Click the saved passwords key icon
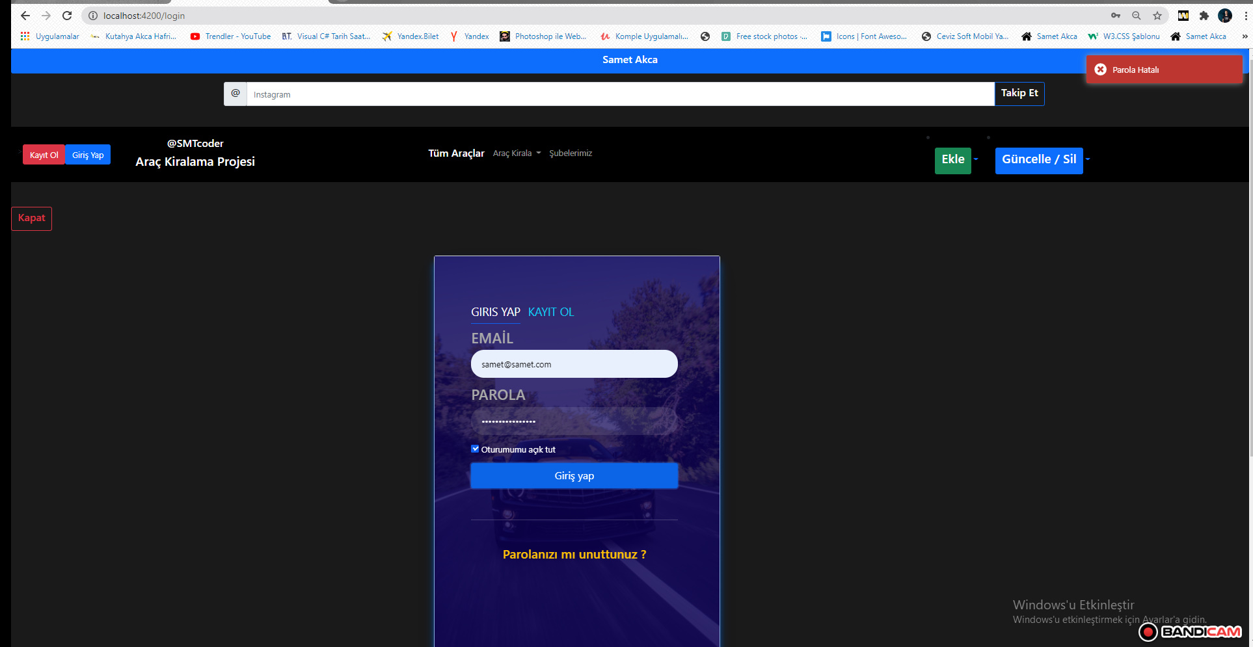This screenshot has height=647, width=1253. 1115,16
